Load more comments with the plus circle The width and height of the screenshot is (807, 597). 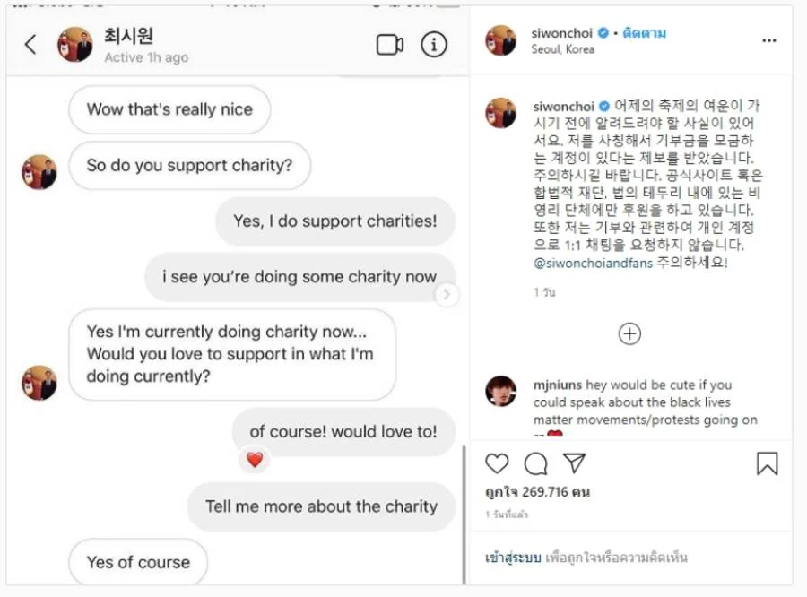point(629,333)
